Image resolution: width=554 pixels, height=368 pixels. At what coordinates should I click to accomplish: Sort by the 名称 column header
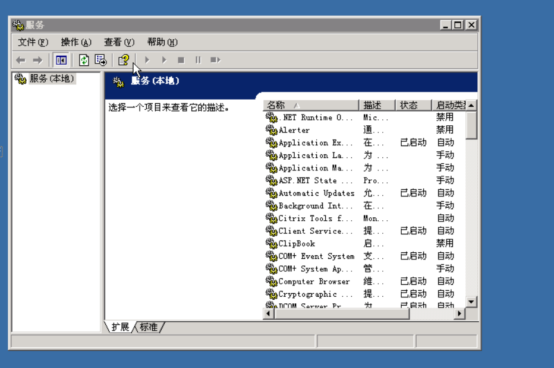pyautogui.click(x=311, y=105)
